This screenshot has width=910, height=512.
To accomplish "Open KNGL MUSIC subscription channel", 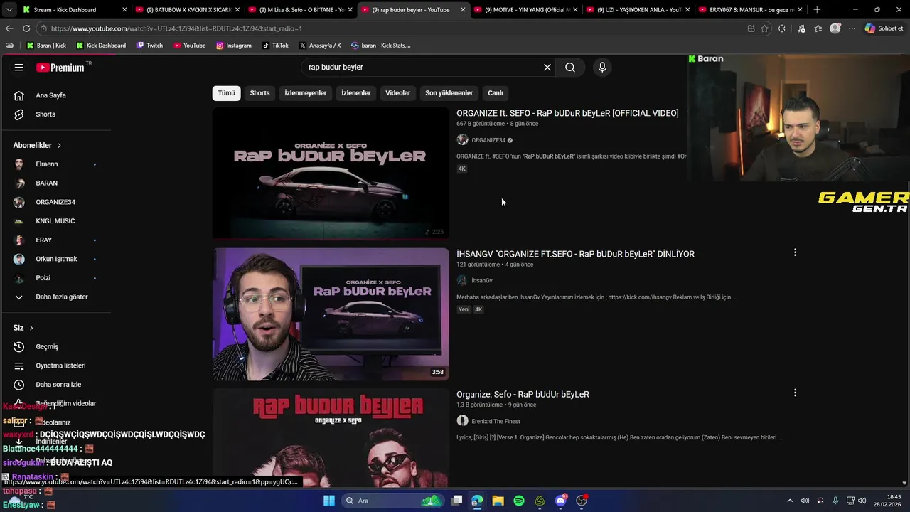I will (57, 221).
